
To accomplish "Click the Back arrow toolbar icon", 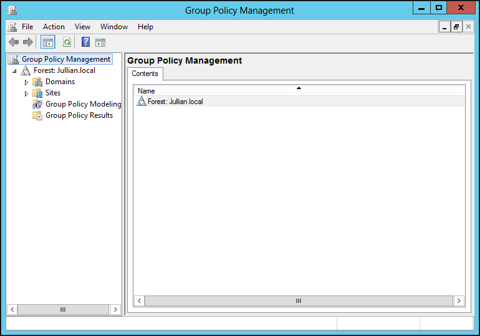I will coord(13,42).
